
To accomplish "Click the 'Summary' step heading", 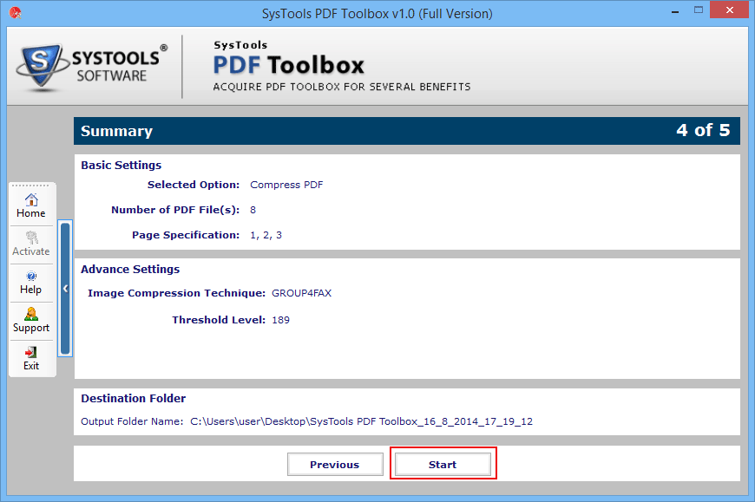I will point(116,131).
